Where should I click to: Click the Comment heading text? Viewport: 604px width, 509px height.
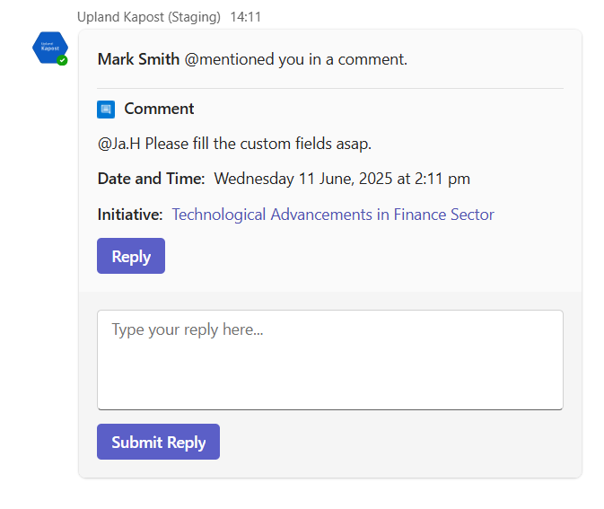point(159,109)
